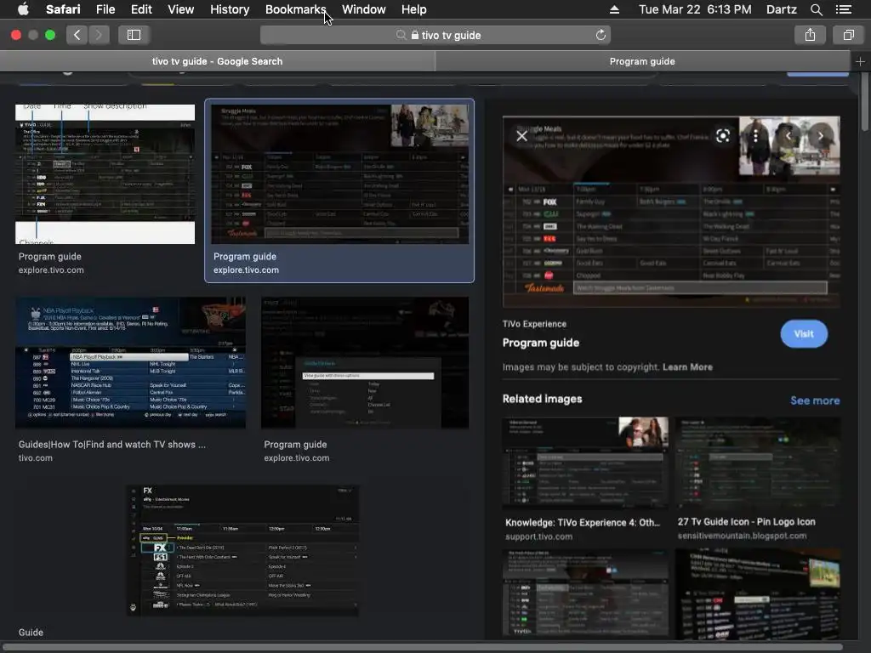
Task: Click See more related images
Action: [815, 400]
